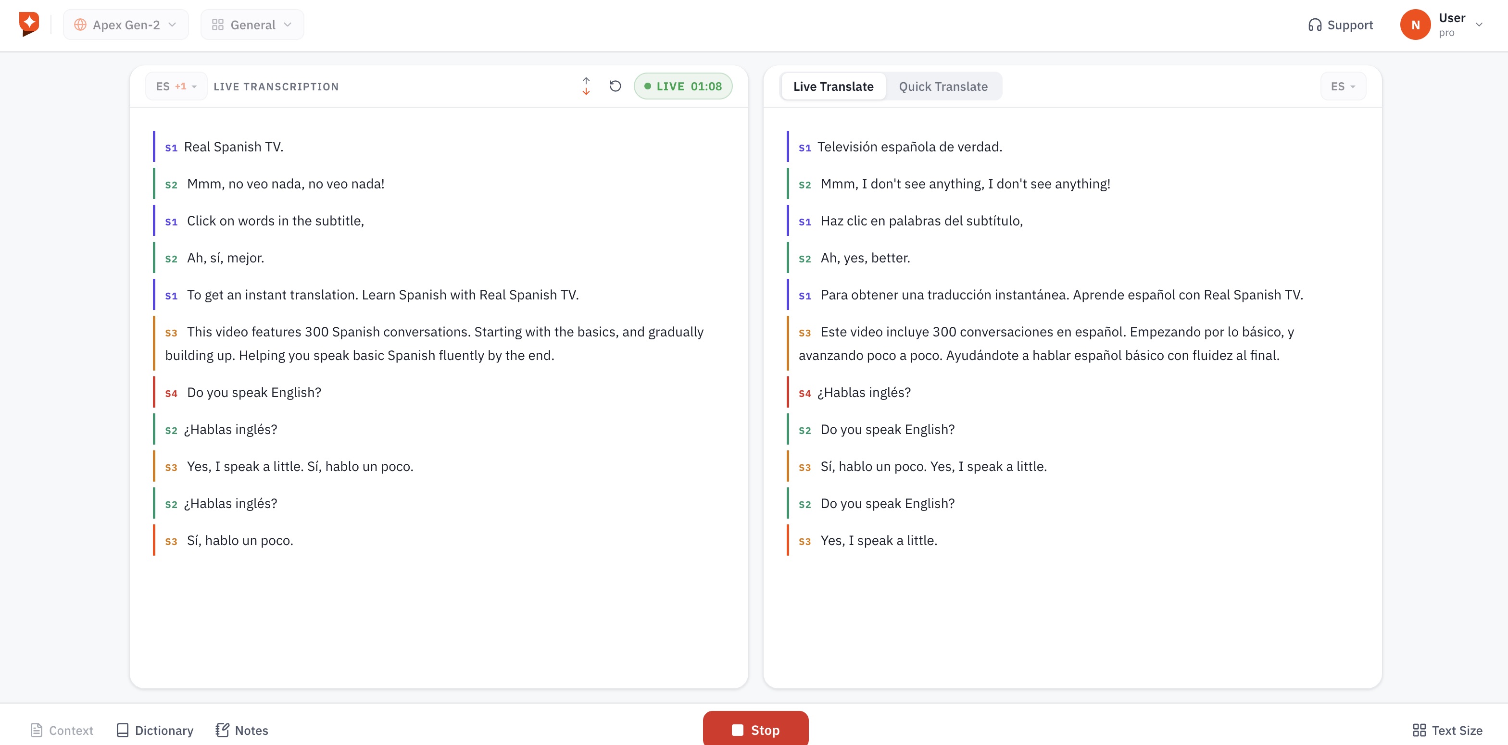This screenshot has width=1508, height=745.
Task: Click the white square icon inside Stop
Action: 737,730
